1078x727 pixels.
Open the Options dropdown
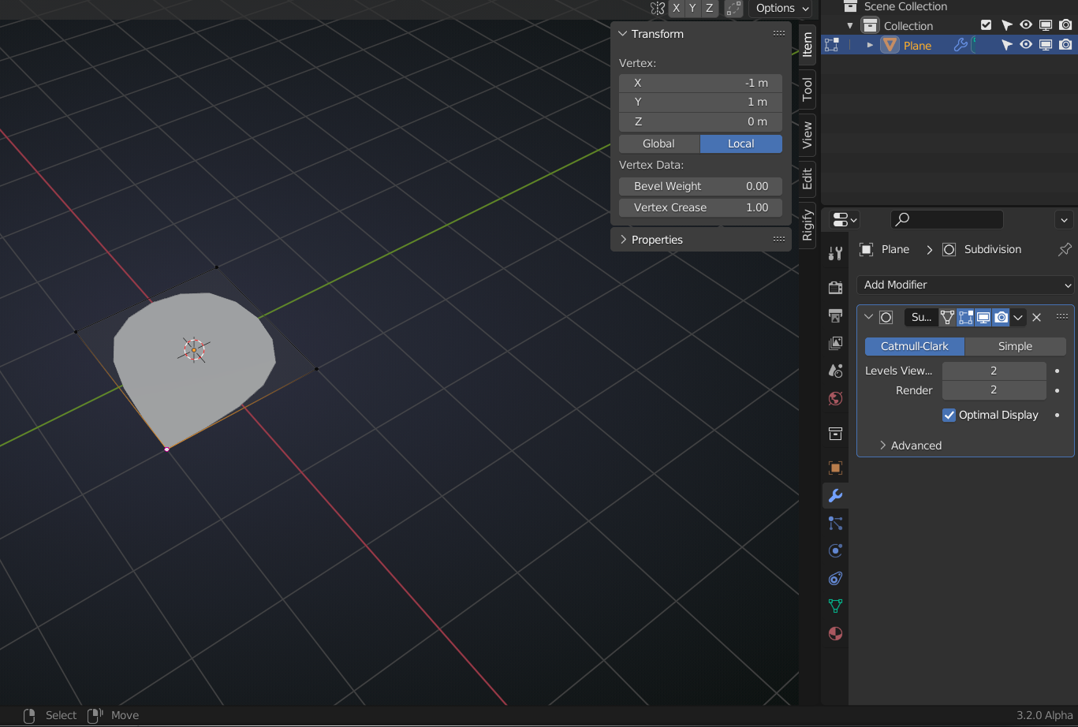(781, 8)
